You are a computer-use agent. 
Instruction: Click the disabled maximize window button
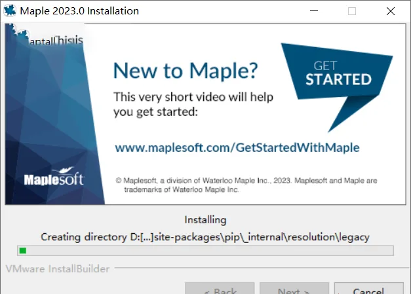point(352,11)
